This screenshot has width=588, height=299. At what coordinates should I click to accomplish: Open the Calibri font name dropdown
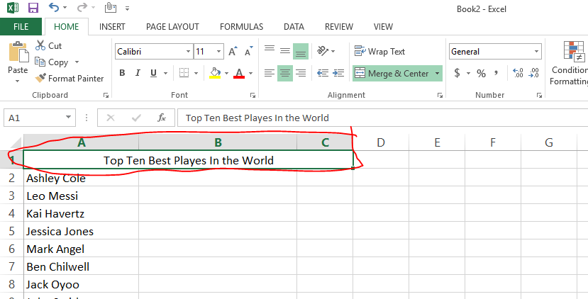187,52
